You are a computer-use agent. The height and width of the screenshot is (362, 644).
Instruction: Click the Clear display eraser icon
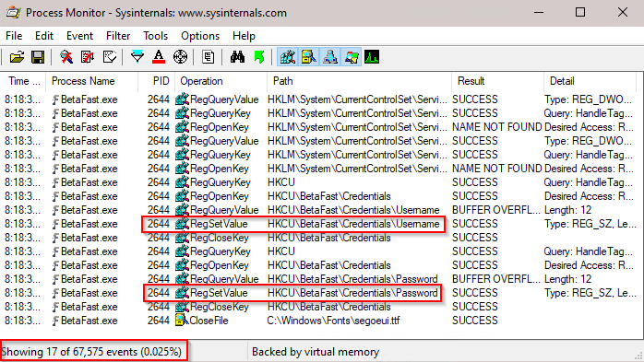(109, 57)
